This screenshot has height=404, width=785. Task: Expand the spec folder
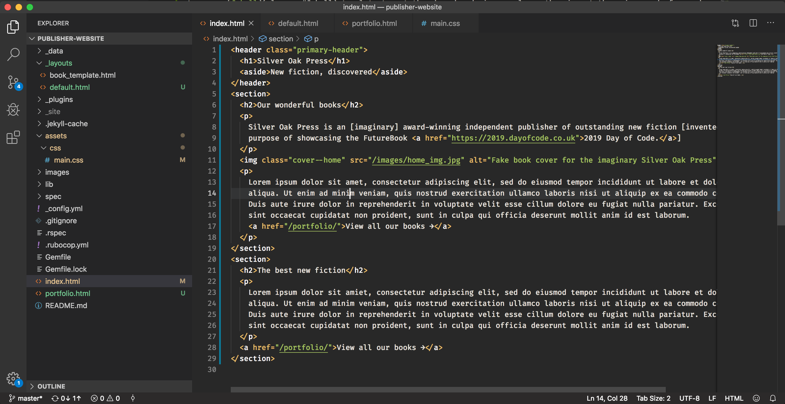click(109, 196)
